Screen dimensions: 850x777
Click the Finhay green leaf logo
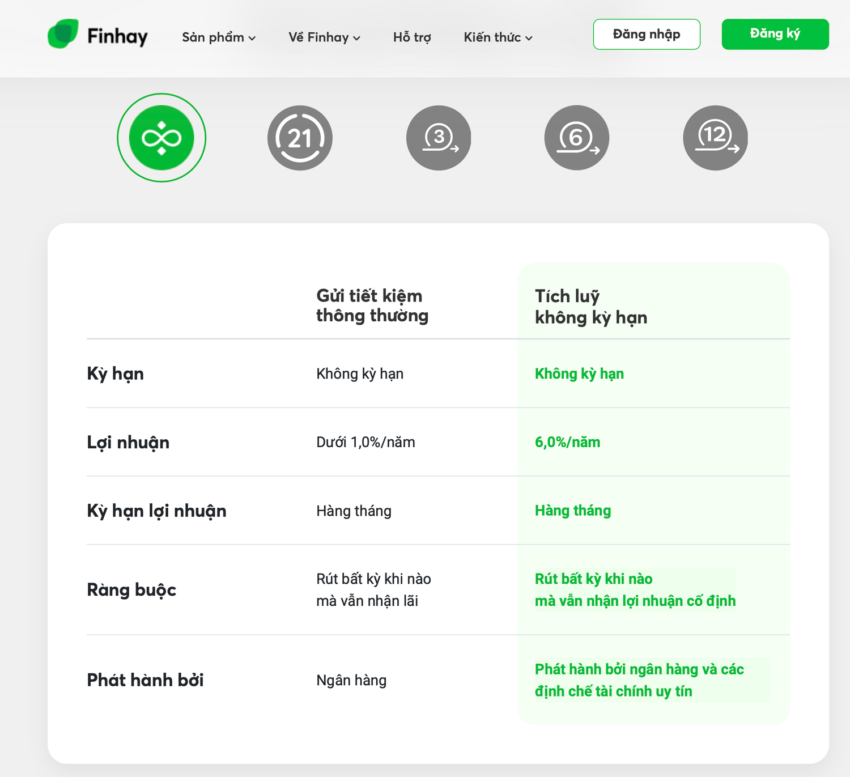(x=63, y=34)
